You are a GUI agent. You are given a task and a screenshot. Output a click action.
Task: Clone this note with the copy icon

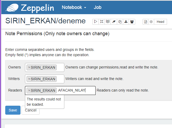click(x=120, y=22)
